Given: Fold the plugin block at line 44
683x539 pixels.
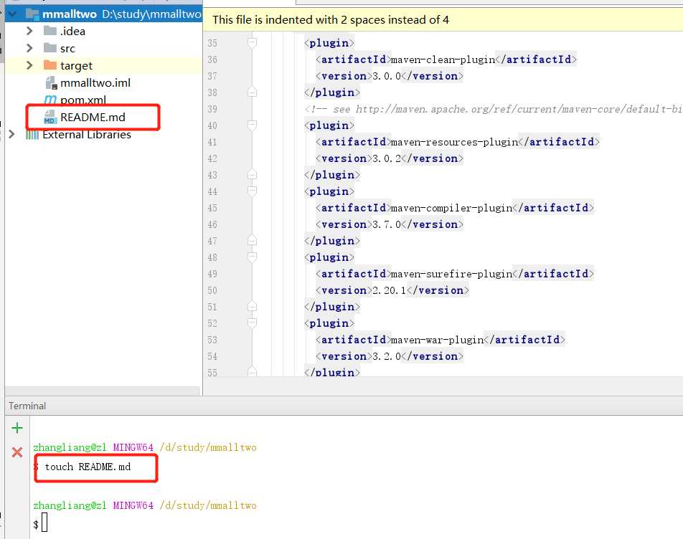Looking at the screenshot, I should pyautogui.click(x=252, y=191).
